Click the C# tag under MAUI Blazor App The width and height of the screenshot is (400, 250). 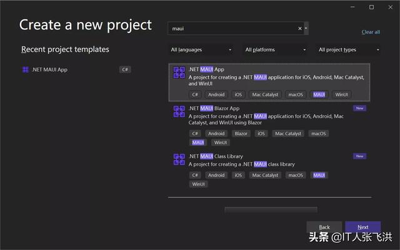tap(195, 134)
